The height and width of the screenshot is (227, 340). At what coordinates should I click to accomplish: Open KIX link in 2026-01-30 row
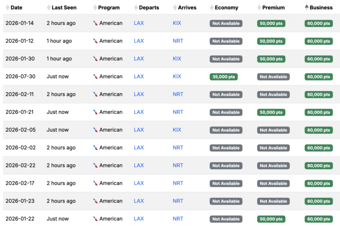pos(177,59)
